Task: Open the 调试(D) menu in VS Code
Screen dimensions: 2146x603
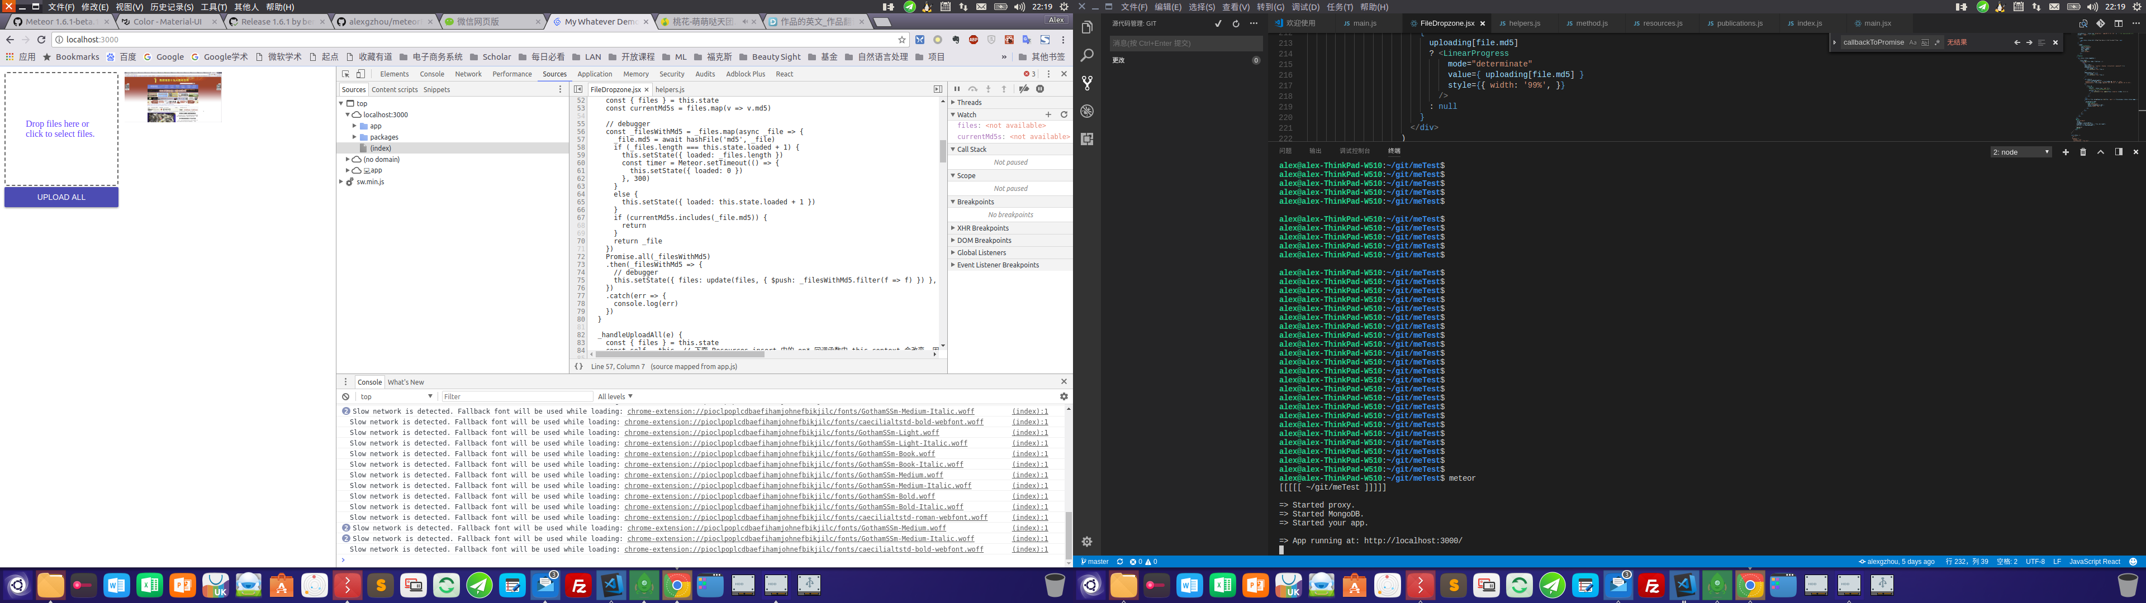Action: 1305,7
